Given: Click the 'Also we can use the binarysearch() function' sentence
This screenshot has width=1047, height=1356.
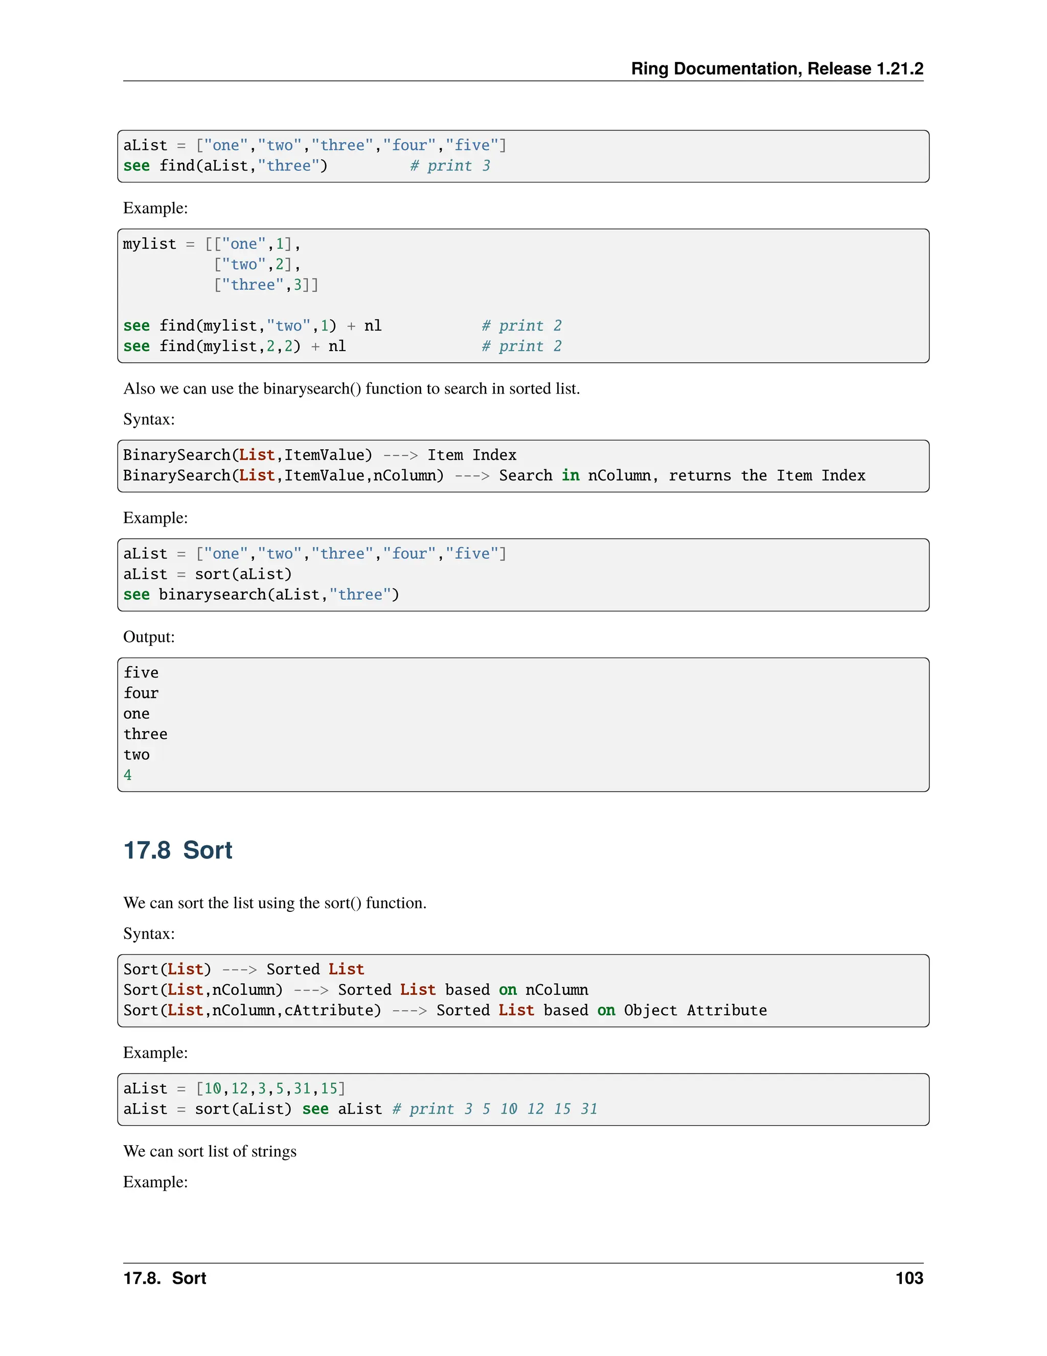Looking at the screenshot, I should click(351, 389).
